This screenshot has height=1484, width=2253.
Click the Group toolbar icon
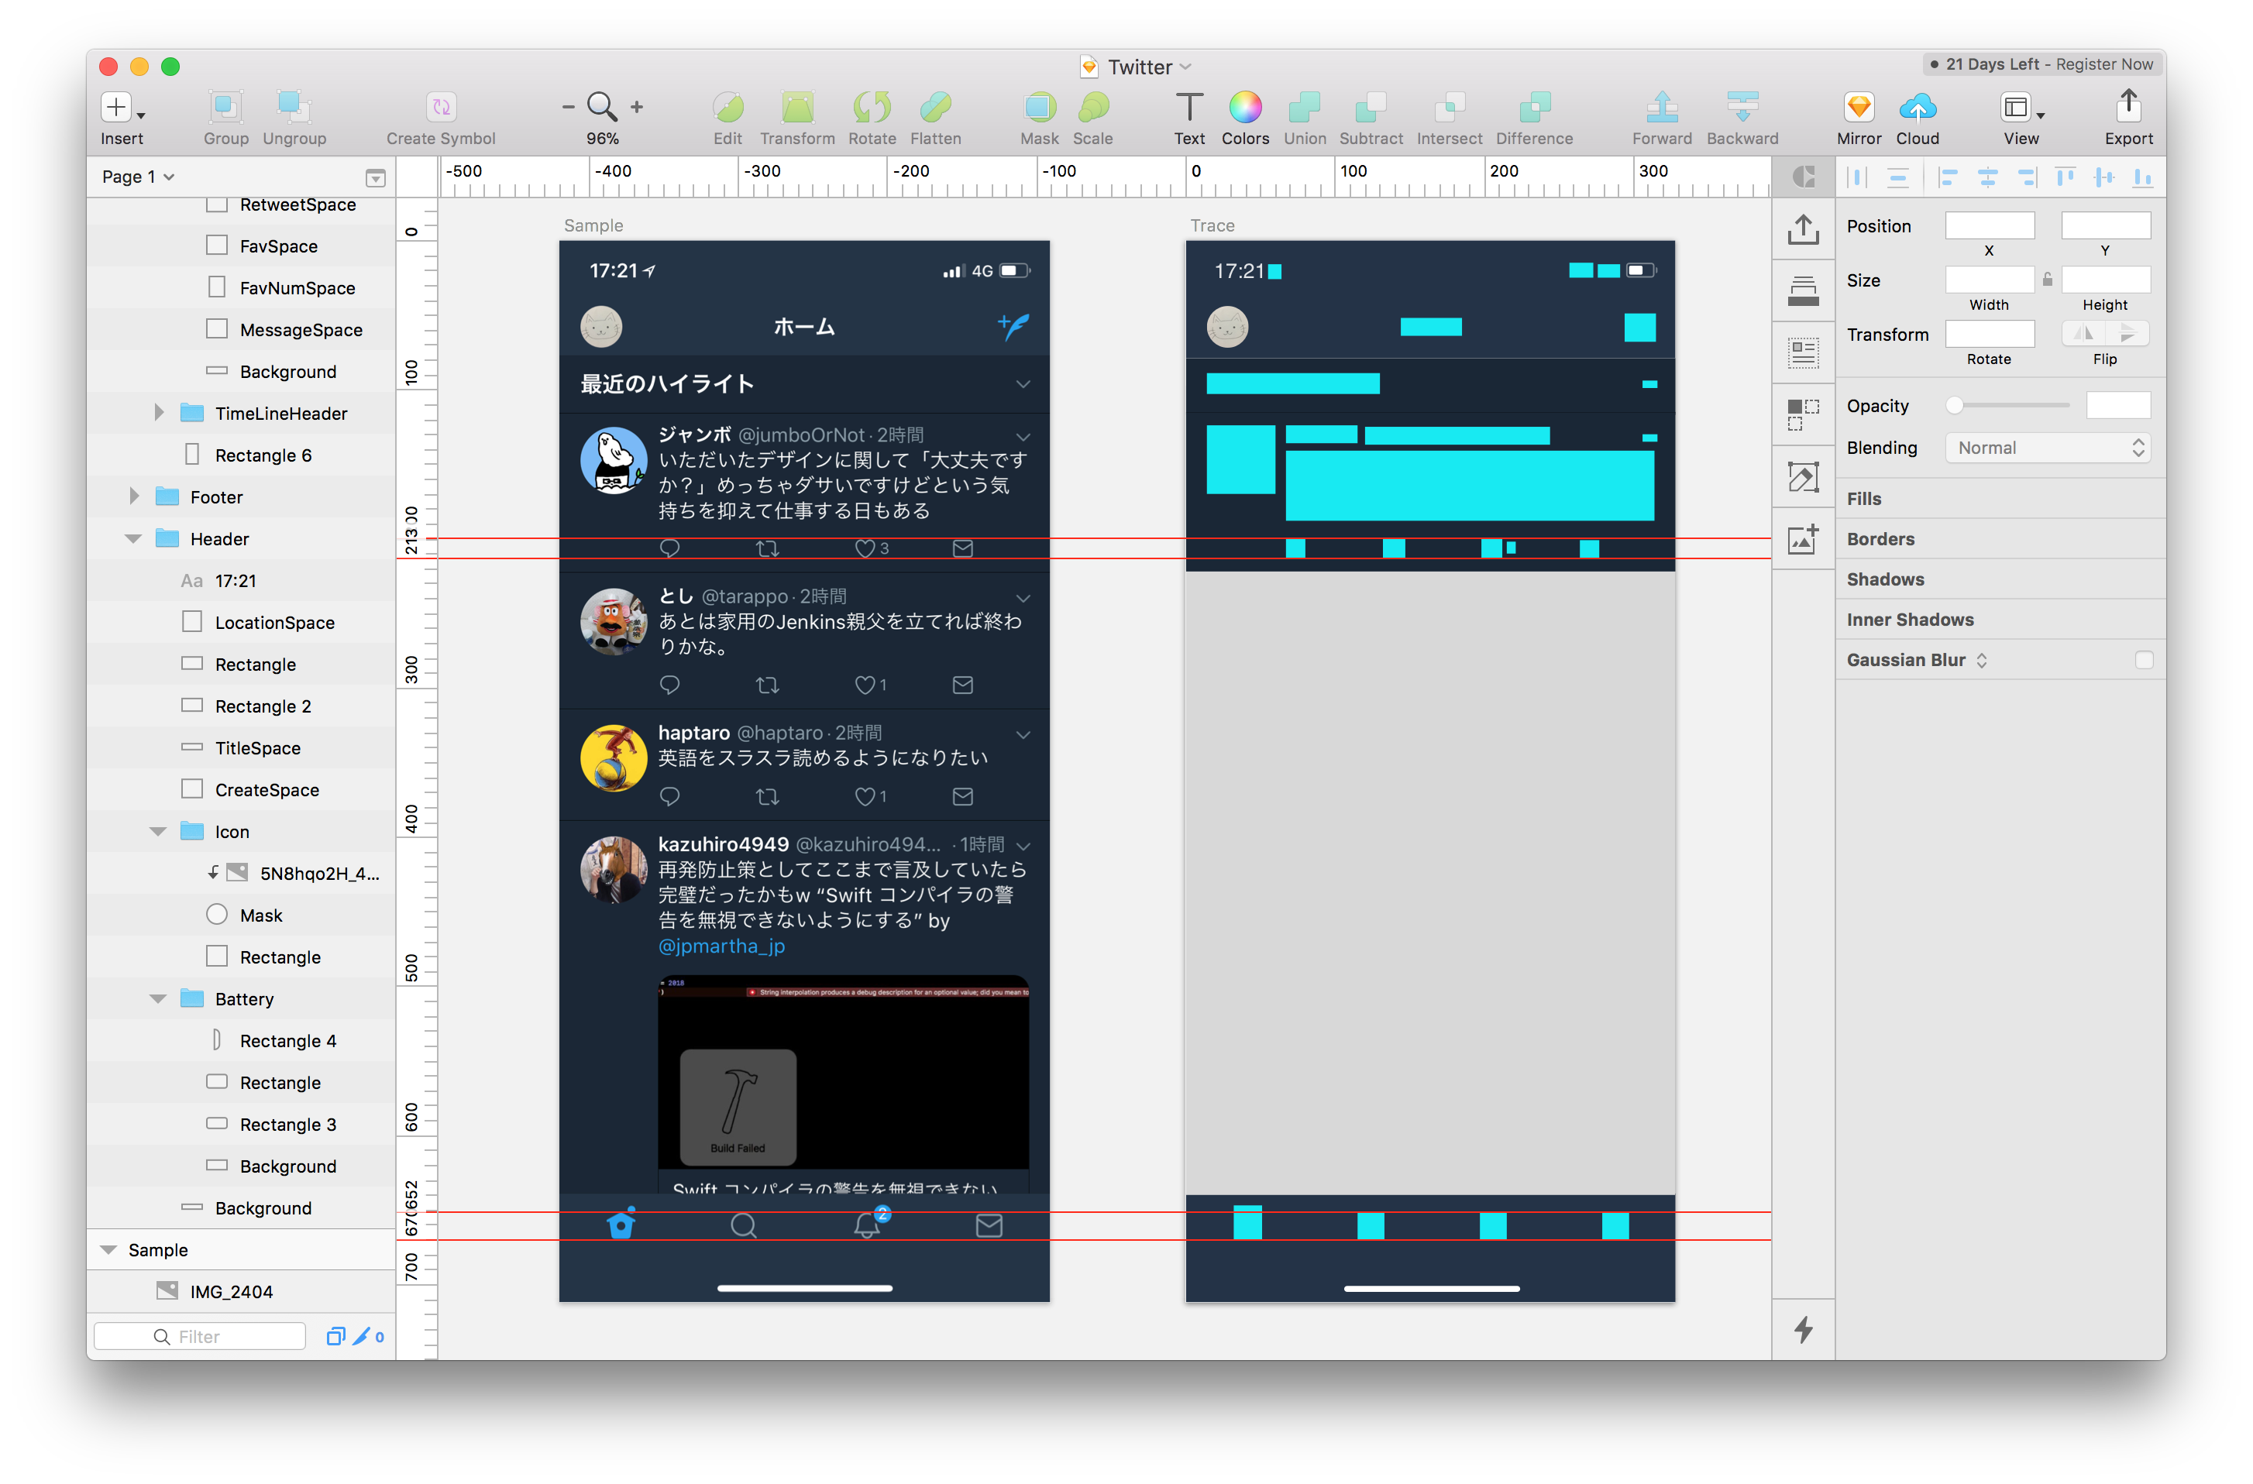coord(225,107)
